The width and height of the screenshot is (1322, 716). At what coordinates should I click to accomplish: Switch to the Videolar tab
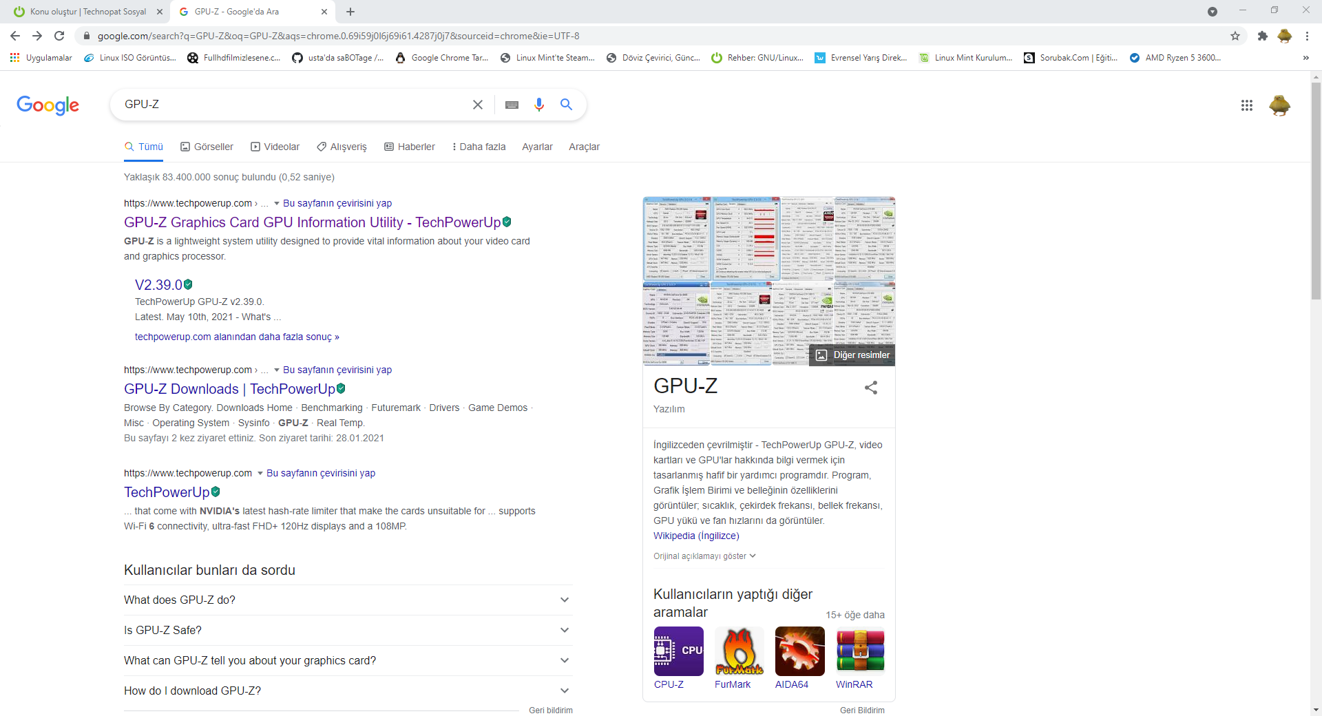(275, 147)
